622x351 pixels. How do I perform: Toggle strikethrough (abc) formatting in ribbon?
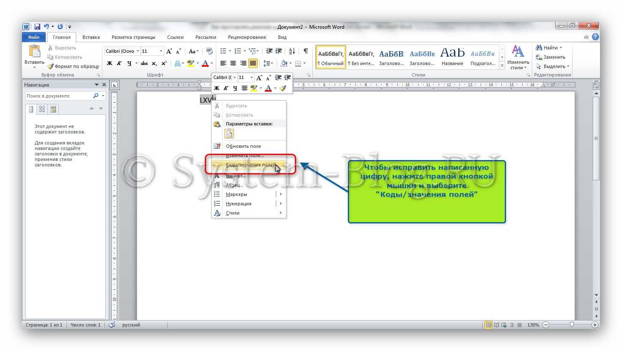[144, 63]
